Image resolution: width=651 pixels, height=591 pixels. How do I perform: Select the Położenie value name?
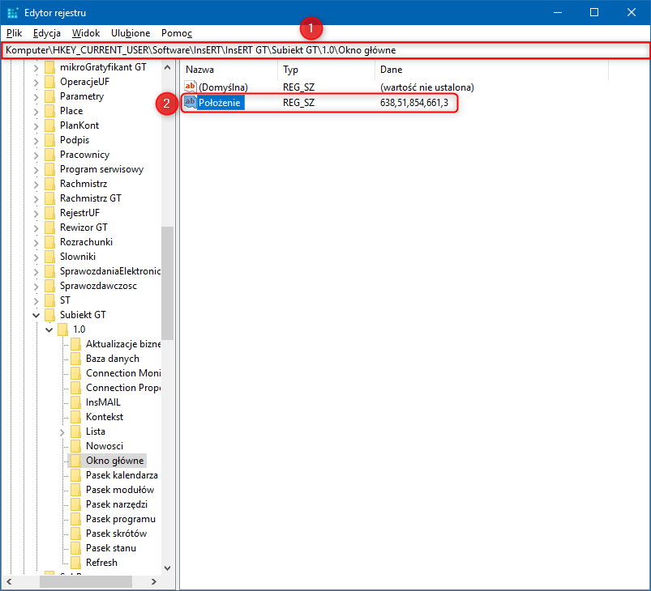[x=219, y=103]
